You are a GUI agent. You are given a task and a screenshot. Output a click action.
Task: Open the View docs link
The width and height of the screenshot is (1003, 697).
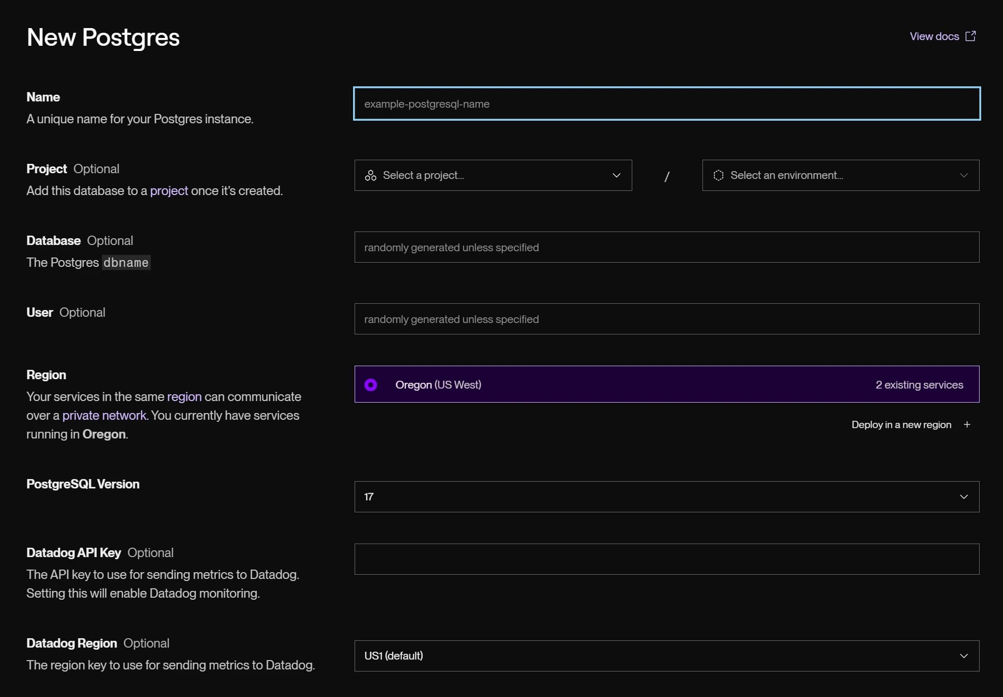(x=934, y=36)
